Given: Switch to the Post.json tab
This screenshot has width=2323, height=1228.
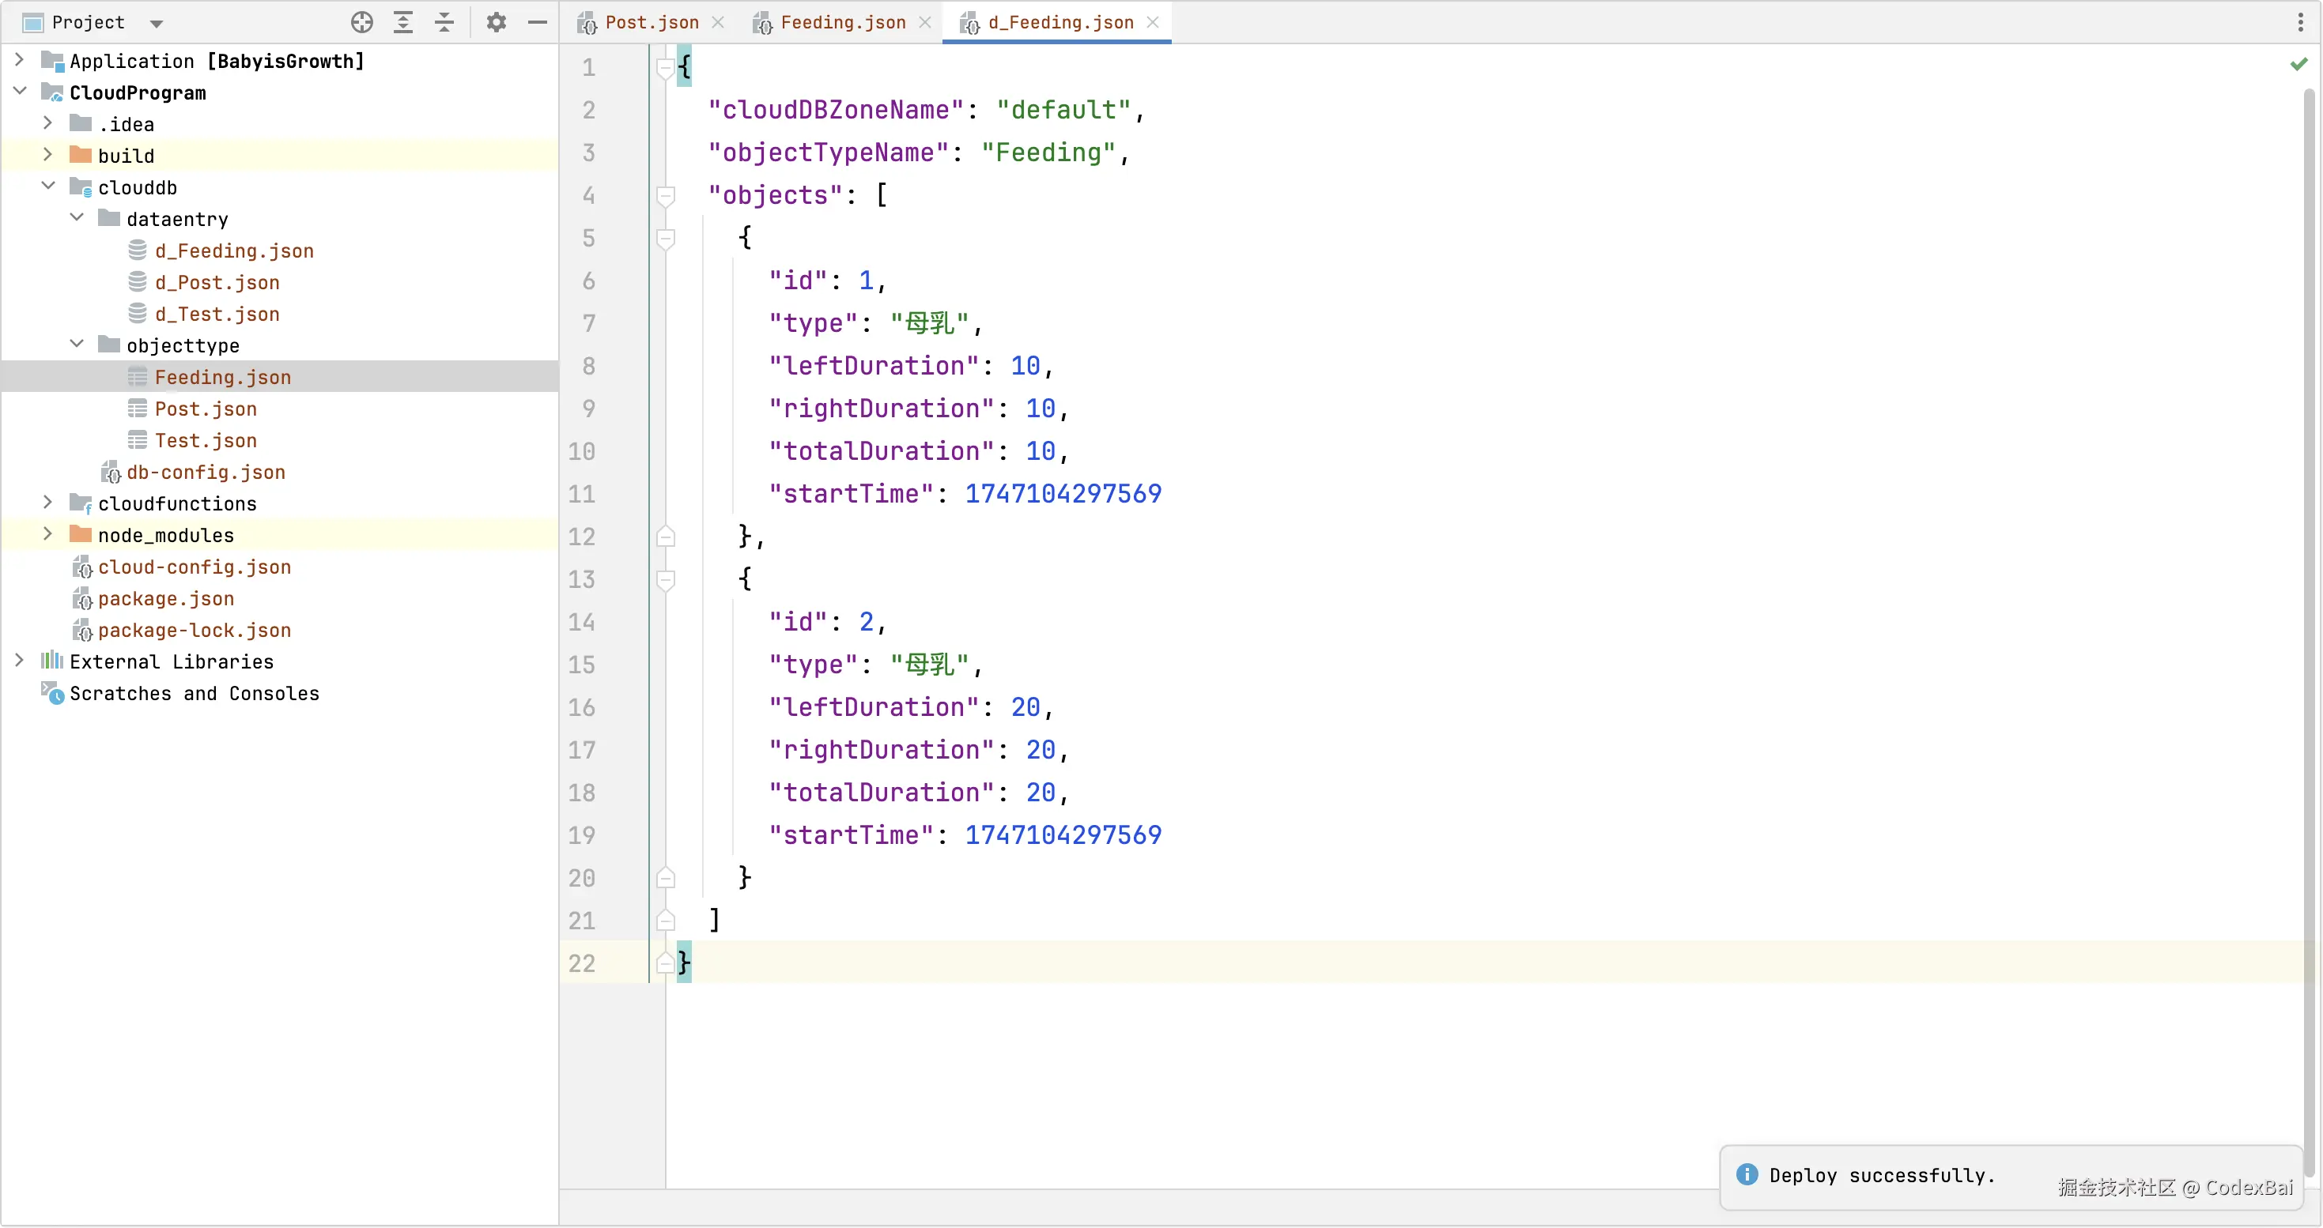Looking at the screenshot, I should click(651, 23).
